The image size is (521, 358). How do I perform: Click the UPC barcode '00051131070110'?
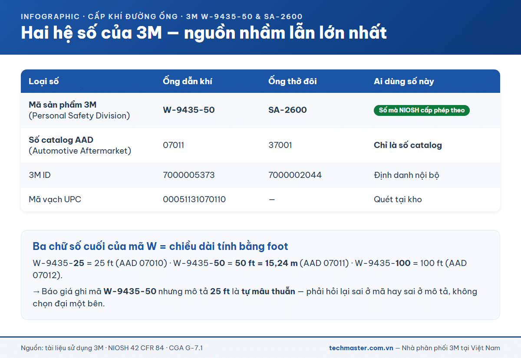pyautogui.click(x=195, y=199)
